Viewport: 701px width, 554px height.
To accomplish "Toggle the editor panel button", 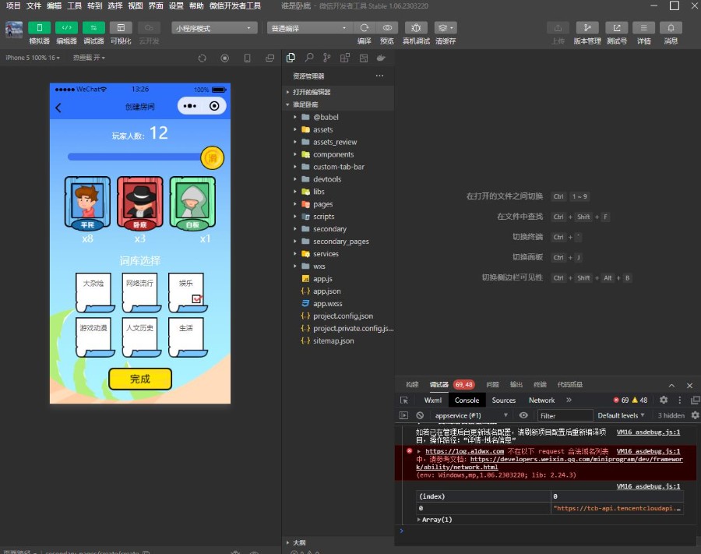I will 66,28.
